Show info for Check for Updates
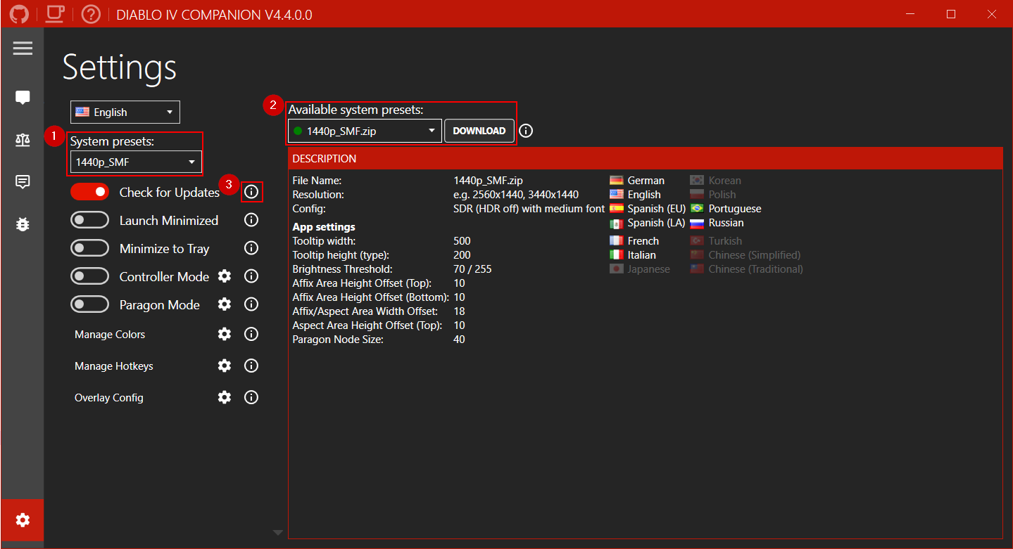This screenshot has width=1013, height=549. (251, 191)
